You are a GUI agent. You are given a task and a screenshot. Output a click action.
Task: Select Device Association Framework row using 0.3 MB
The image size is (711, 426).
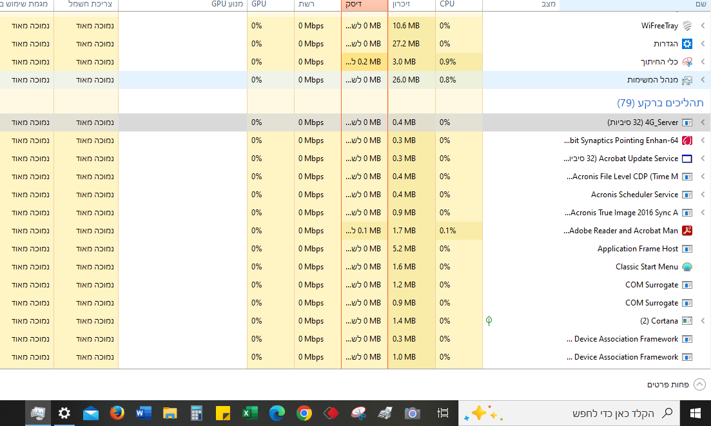coord(356,339)
